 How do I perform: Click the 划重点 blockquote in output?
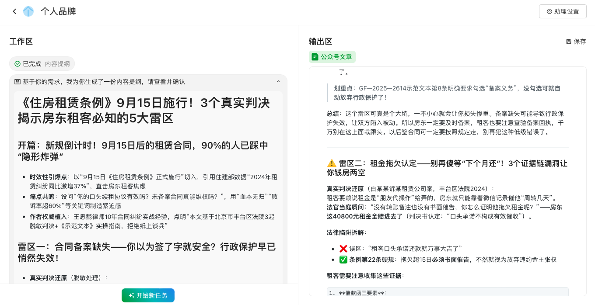tap(446, 93)
